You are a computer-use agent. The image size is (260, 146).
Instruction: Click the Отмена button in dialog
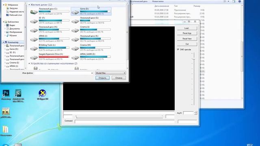(x=119, y=78)
